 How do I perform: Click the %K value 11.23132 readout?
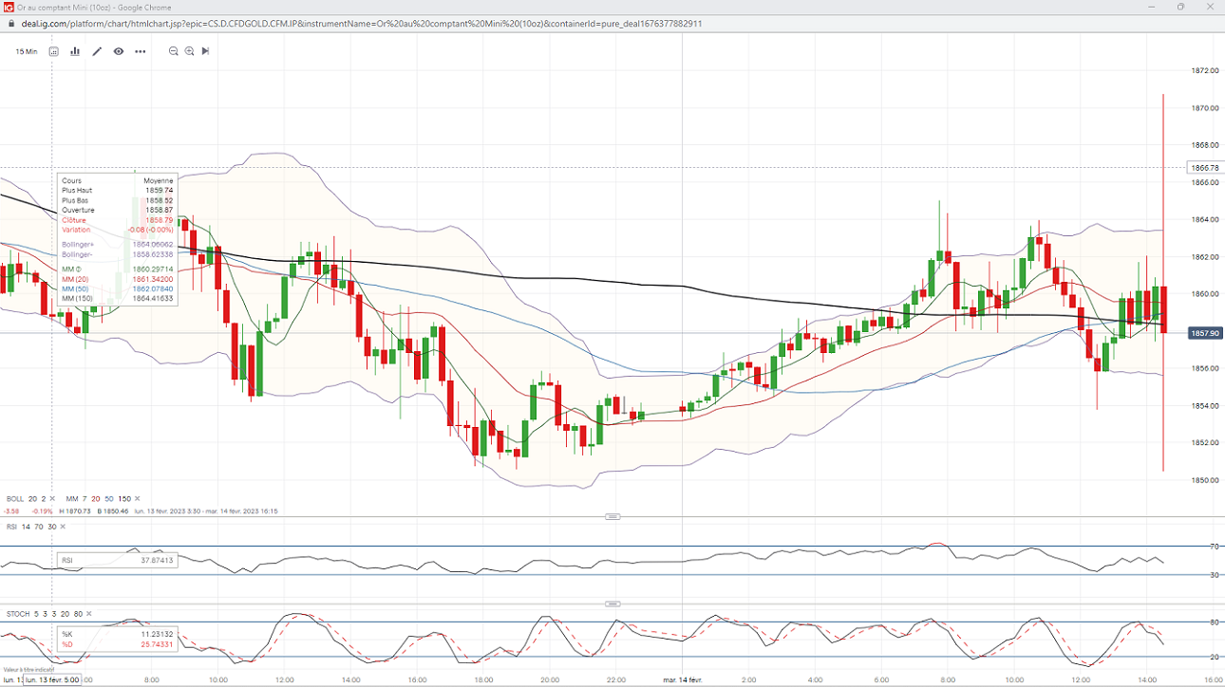click(157, 634)
